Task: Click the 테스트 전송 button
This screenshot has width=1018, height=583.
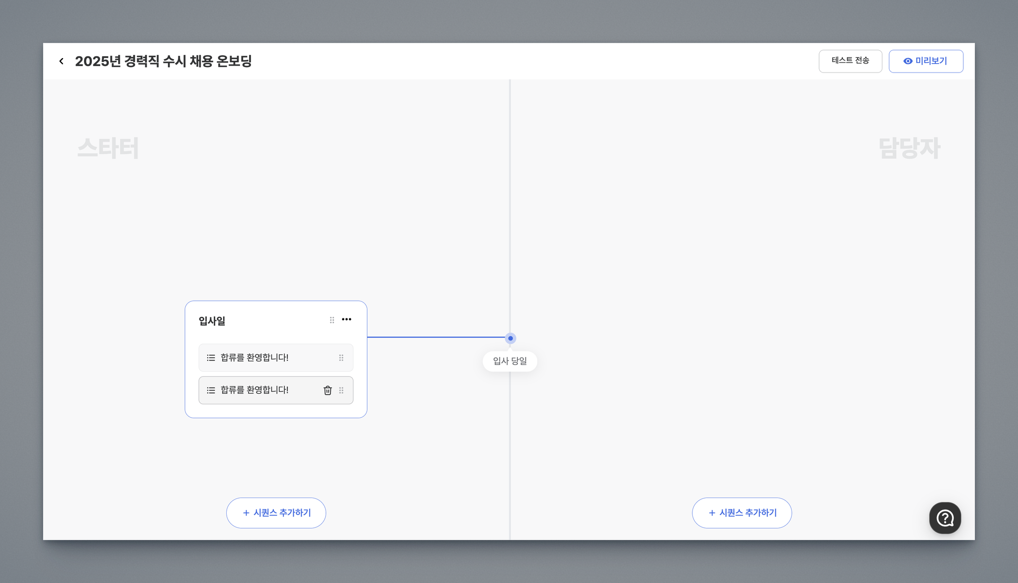Action: [x=850, y=61]
